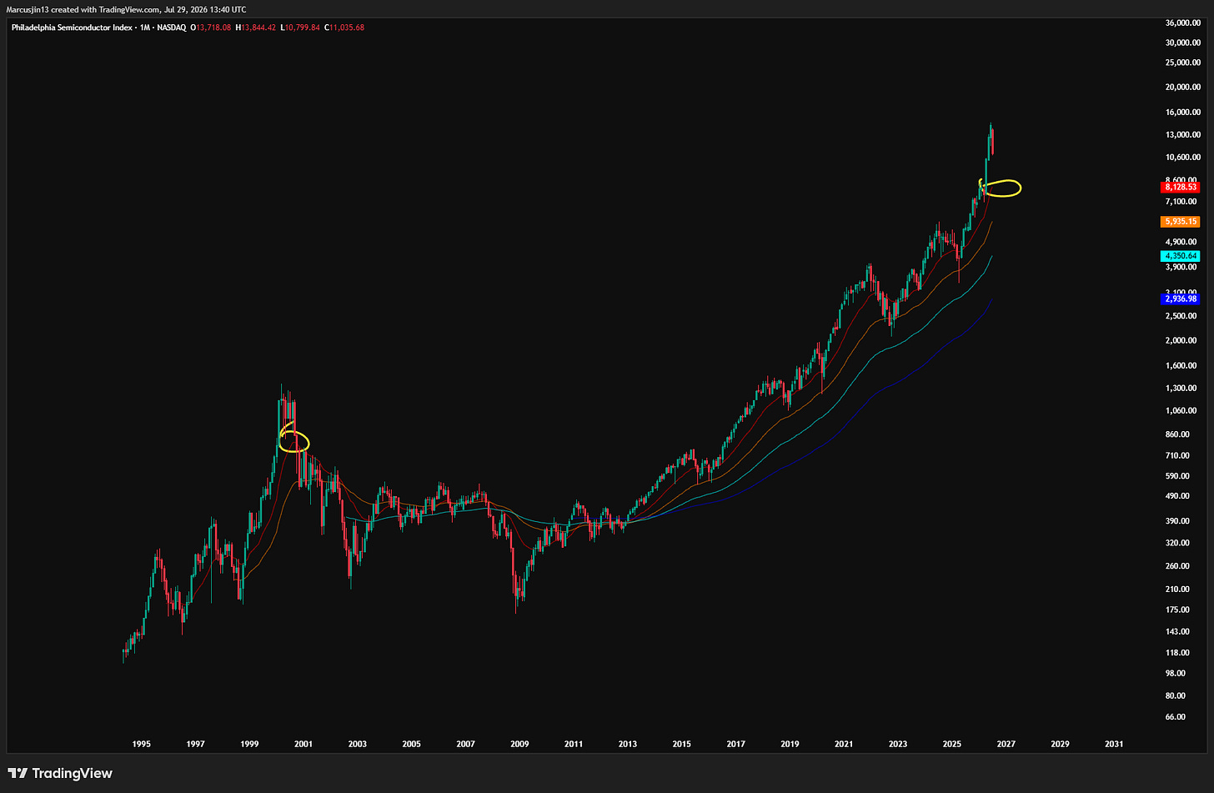
Task: Click the 2007 label on the time axis
Action: [x=465, y=744]
